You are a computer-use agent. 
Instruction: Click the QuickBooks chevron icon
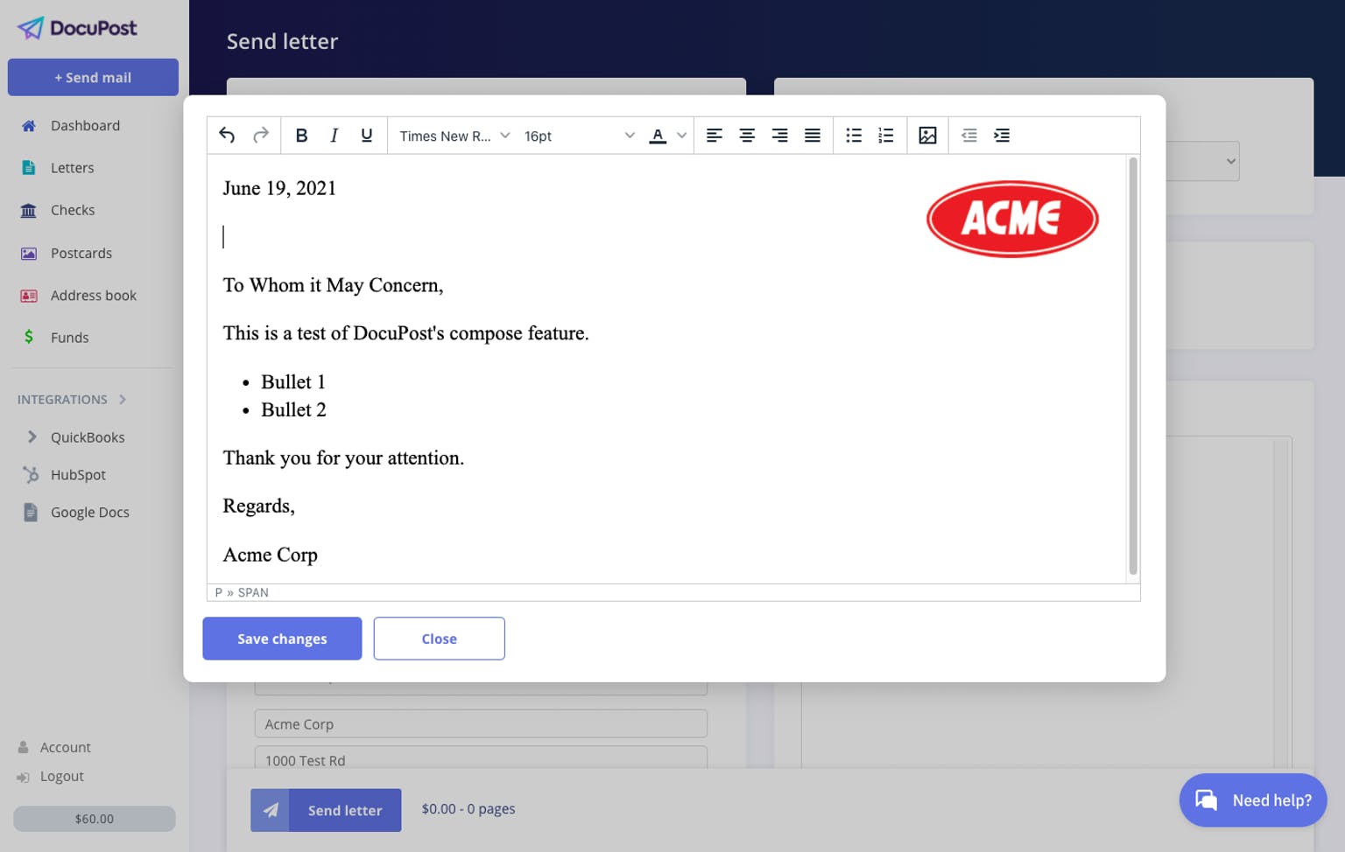pos(32,436)
